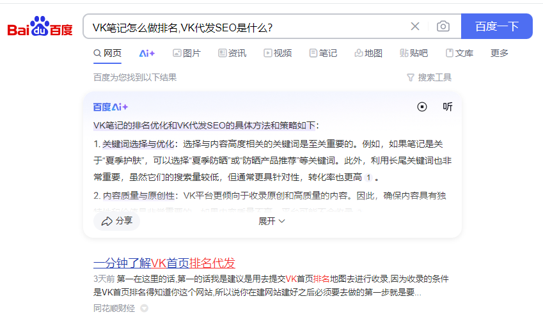Select the 网页 tab
Screen dimensions: 543x326
click(x=107, y=53)
